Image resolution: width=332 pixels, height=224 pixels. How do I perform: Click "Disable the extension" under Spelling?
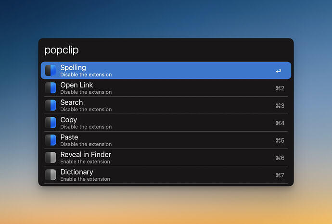point(86,75)
